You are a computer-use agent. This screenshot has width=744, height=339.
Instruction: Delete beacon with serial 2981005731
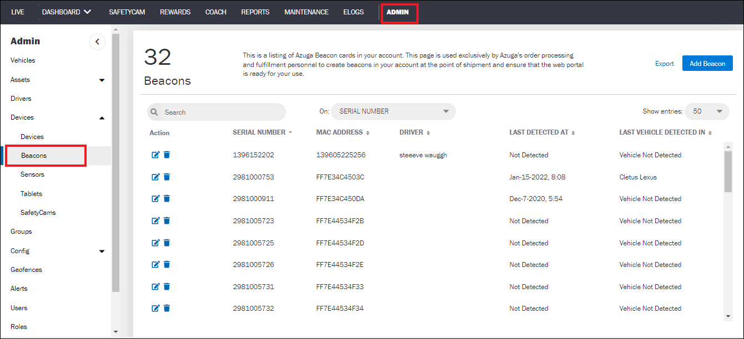(x=167, y=287)
